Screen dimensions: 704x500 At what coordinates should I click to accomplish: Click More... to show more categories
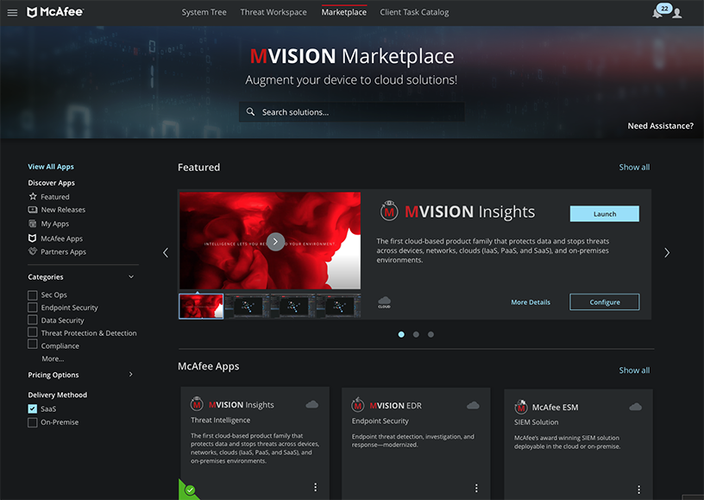coord(53,358)
